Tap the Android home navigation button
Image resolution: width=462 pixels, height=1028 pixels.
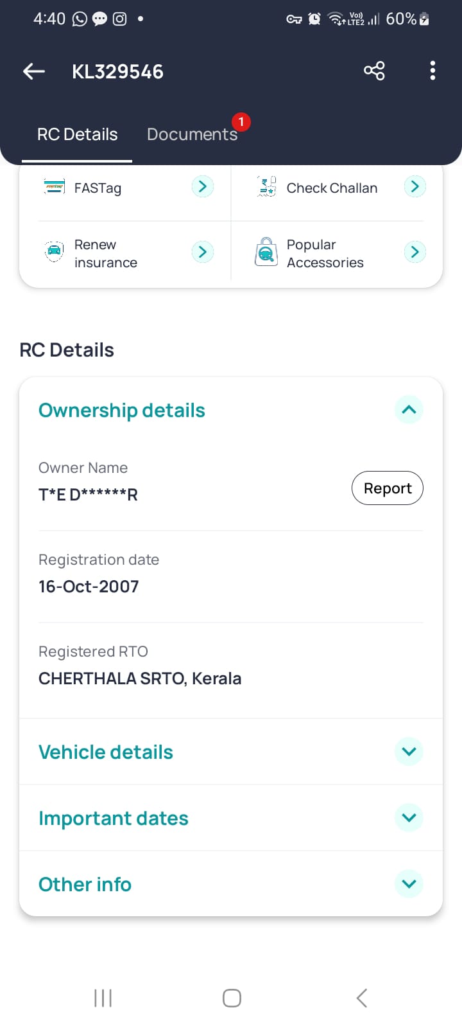point(232,998)
